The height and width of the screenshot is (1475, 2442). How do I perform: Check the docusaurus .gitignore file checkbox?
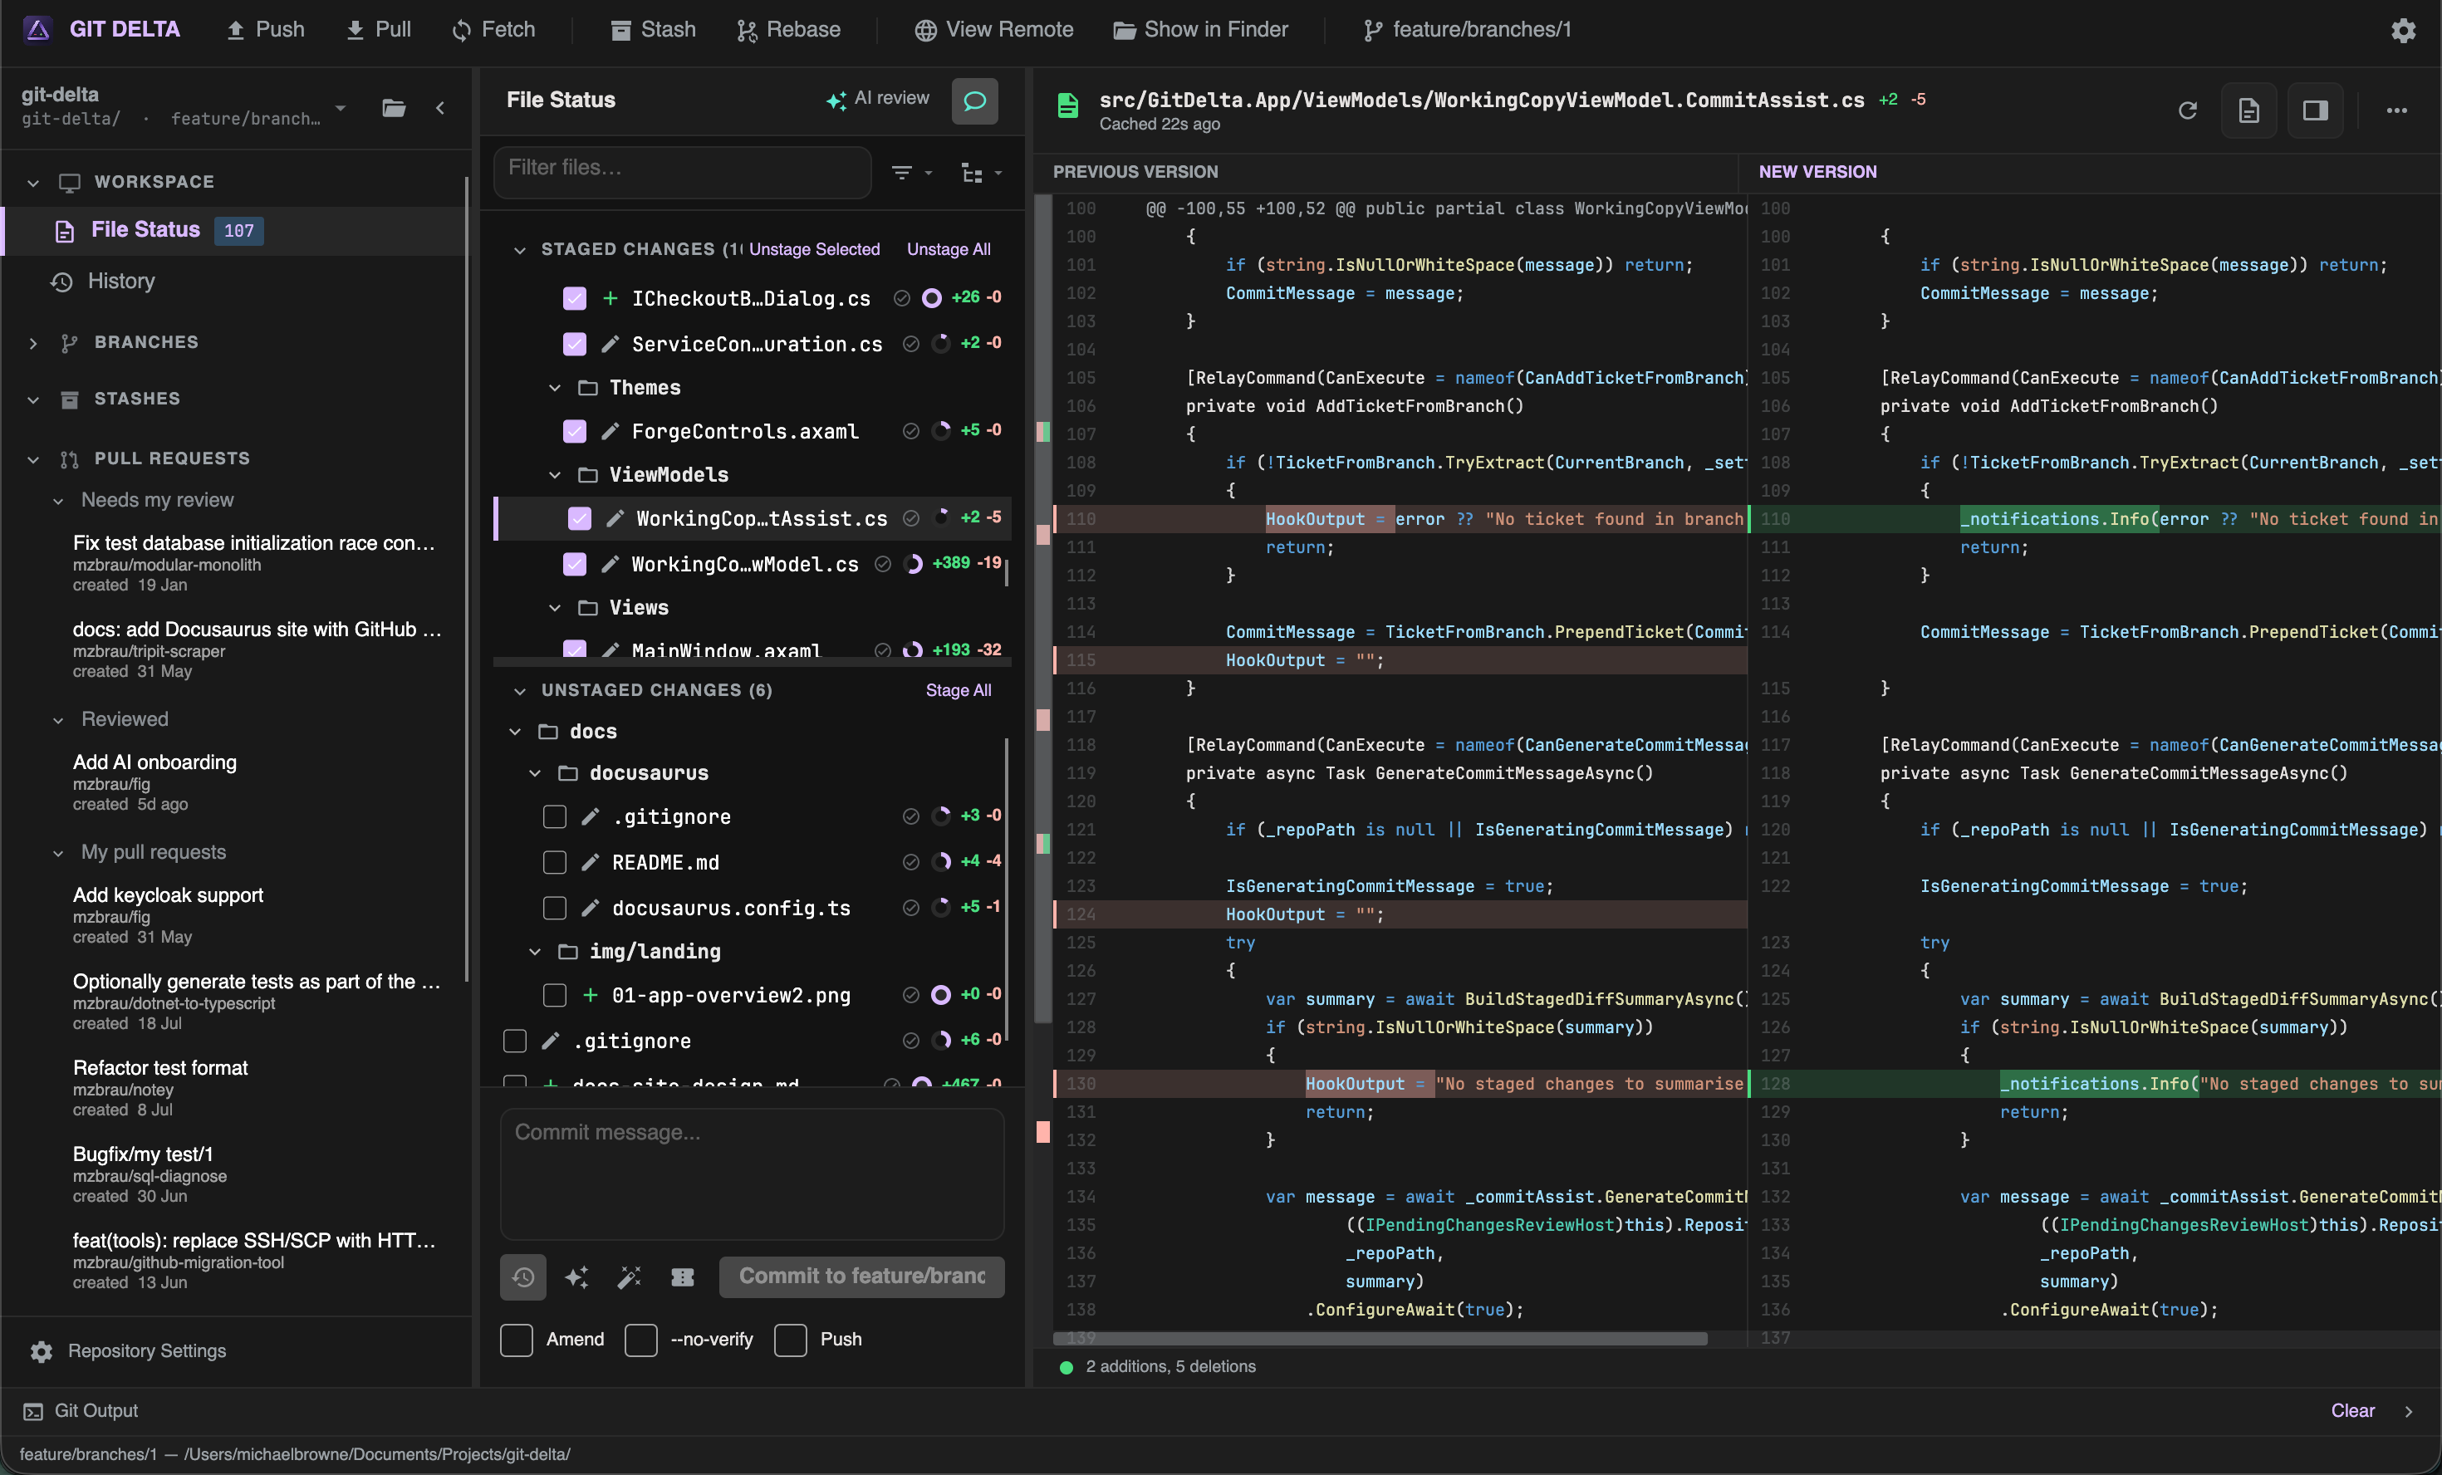pos(555,816)
